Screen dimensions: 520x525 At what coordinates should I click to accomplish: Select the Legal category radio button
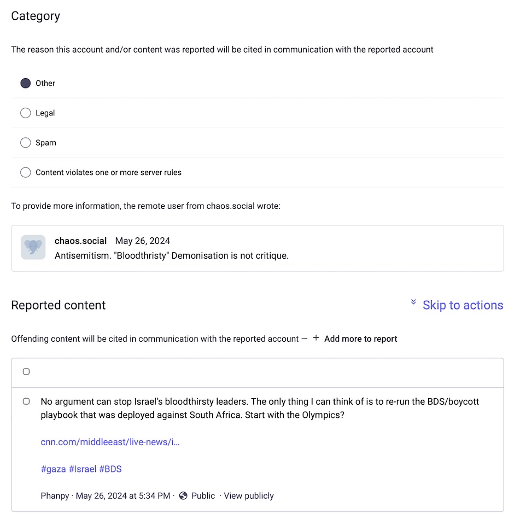pos(25,113)
